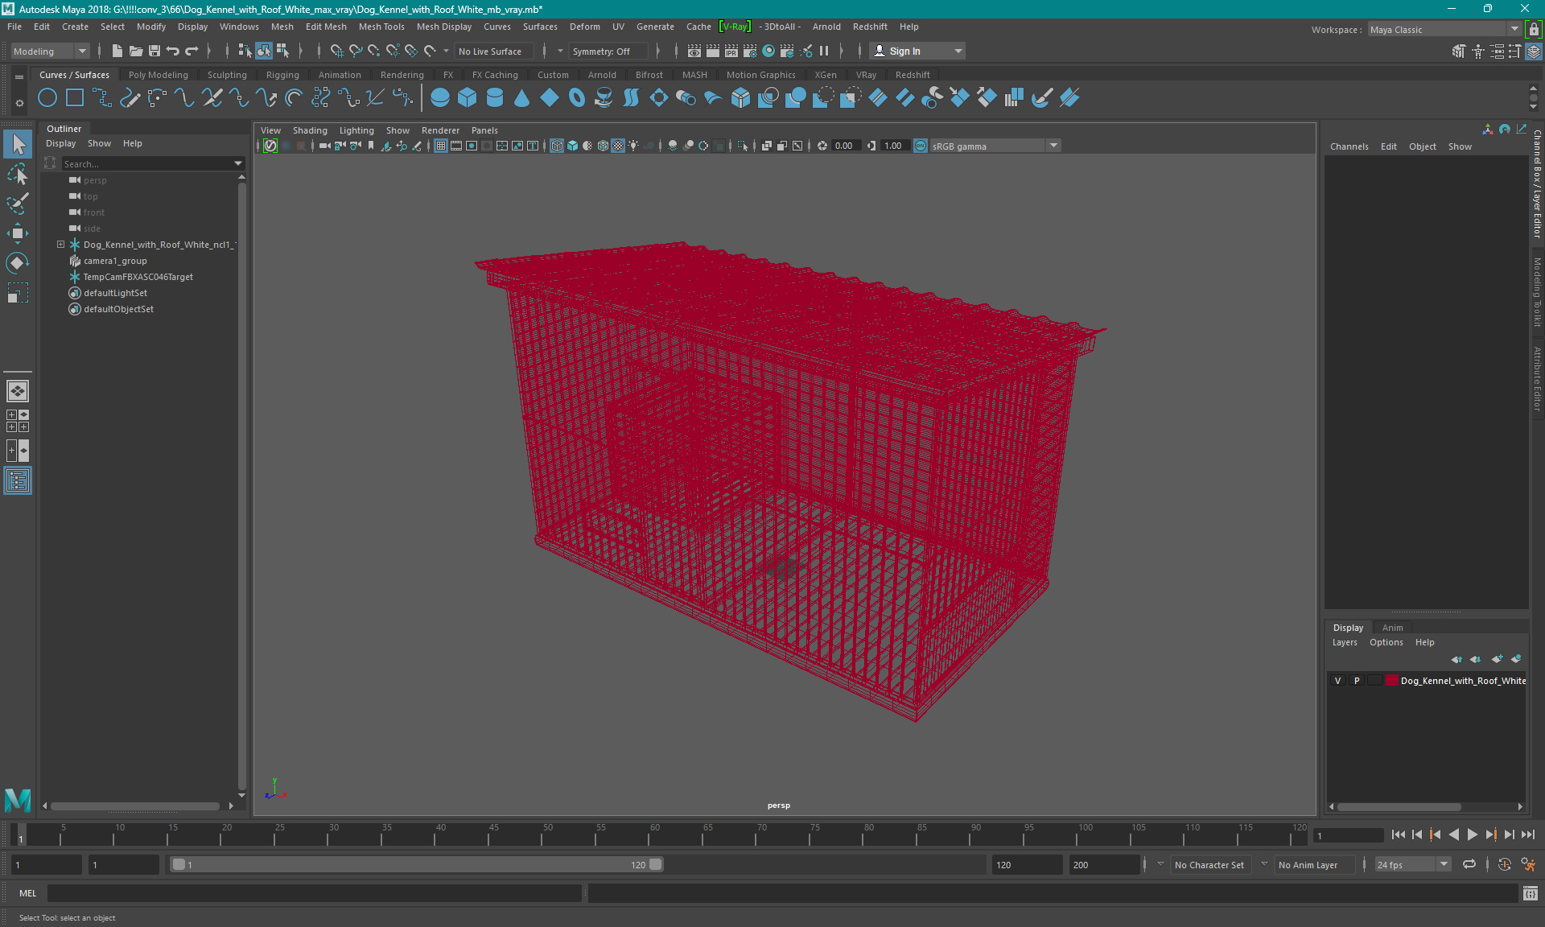
Task: Click the New Scene icon
Action: pyautogui.click(x=117, y=51)
